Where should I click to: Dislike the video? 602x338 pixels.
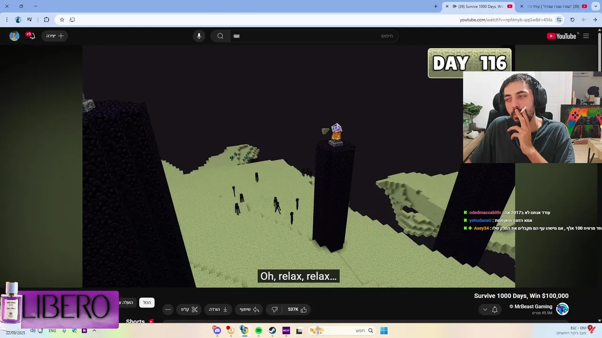pyautogui.click(x=275, y=309)
